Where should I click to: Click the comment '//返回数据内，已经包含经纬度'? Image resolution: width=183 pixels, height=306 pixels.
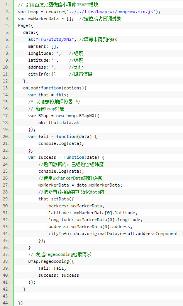pyautogui.click(x=71, y=164)
